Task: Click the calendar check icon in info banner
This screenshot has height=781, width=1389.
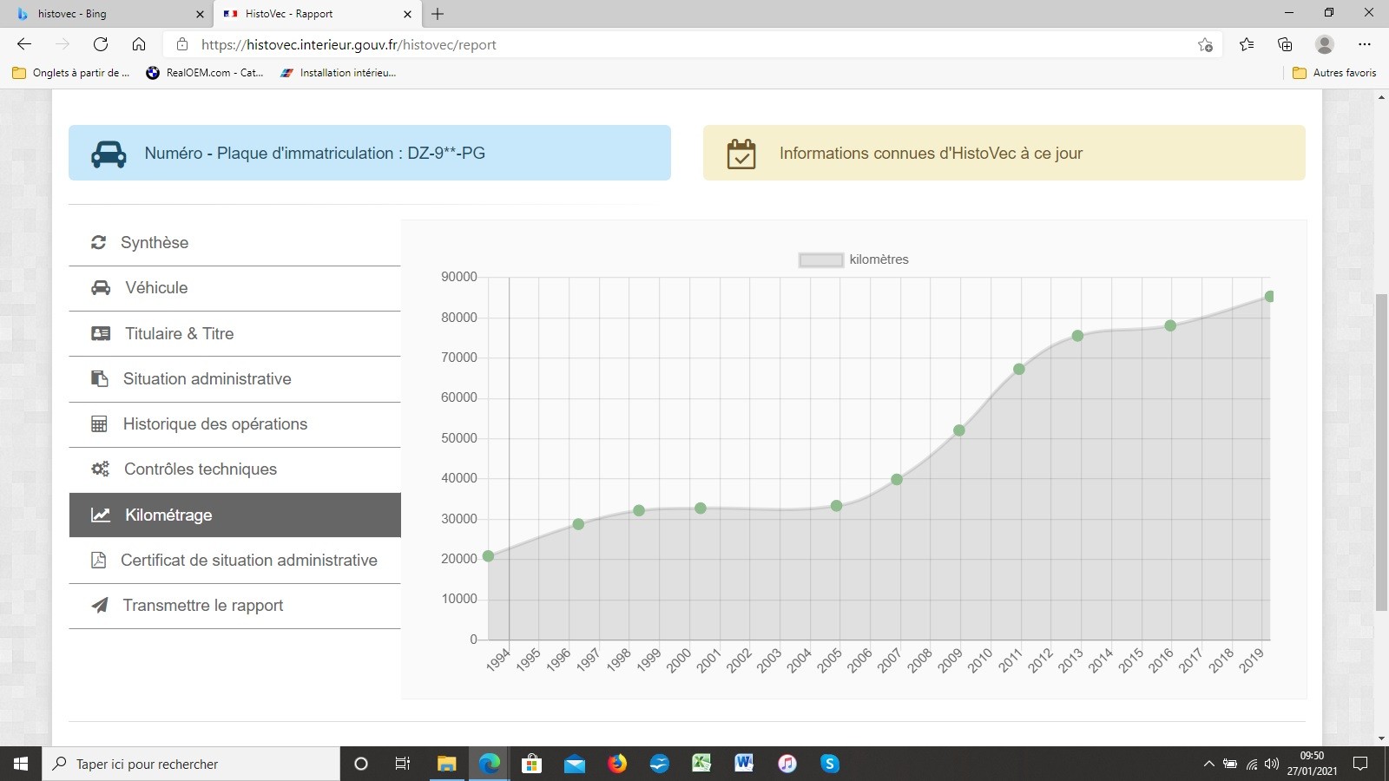Action: pyautogui.click(x=741, y=154)
